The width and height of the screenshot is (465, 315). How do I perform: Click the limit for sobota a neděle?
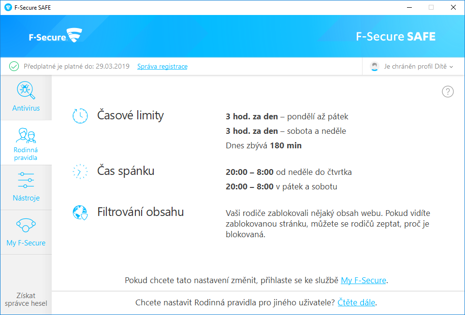pyautogui.click(x=286, y=131)
